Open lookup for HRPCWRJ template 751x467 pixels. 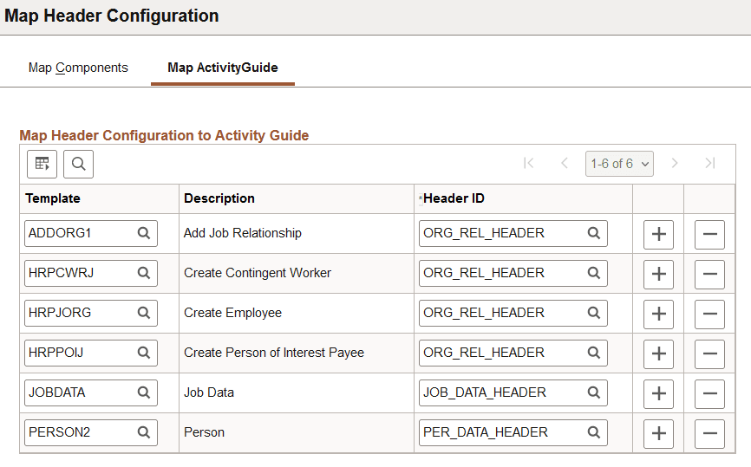[x=144, y=273]
